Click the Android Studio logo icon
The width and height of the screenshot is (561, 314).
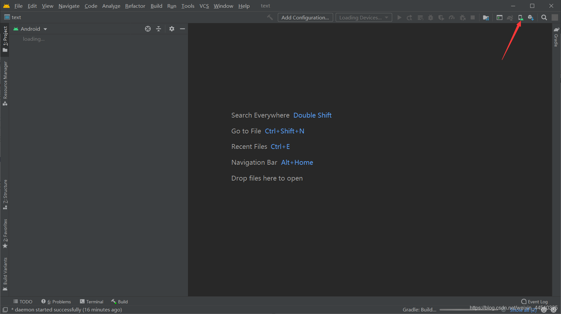(6, 6)
